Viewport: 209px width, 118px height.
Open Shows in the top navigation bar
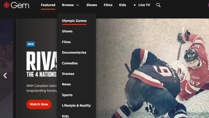coord(92,5)
